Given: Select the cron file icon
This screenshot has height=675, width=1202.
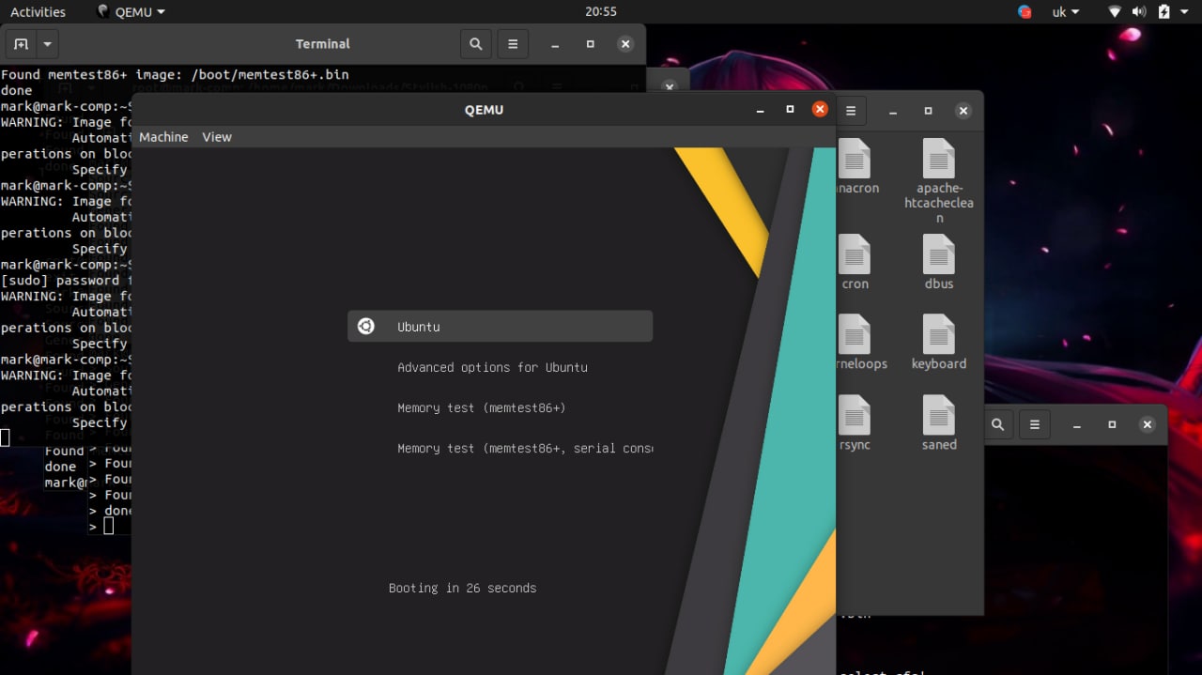Looking at the screenshot, I should 855,254.
